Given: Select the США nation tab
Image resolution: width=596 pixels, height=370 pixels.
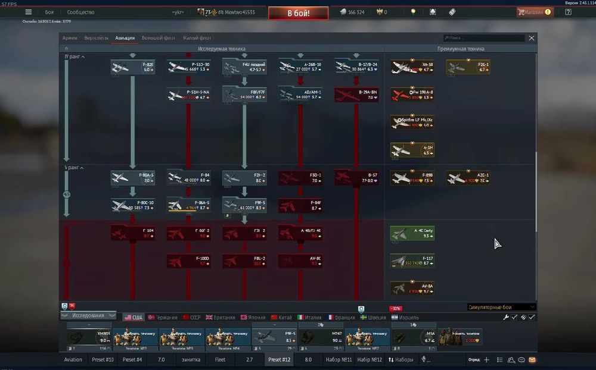Looking at the screenshot, I should [134, 317].
